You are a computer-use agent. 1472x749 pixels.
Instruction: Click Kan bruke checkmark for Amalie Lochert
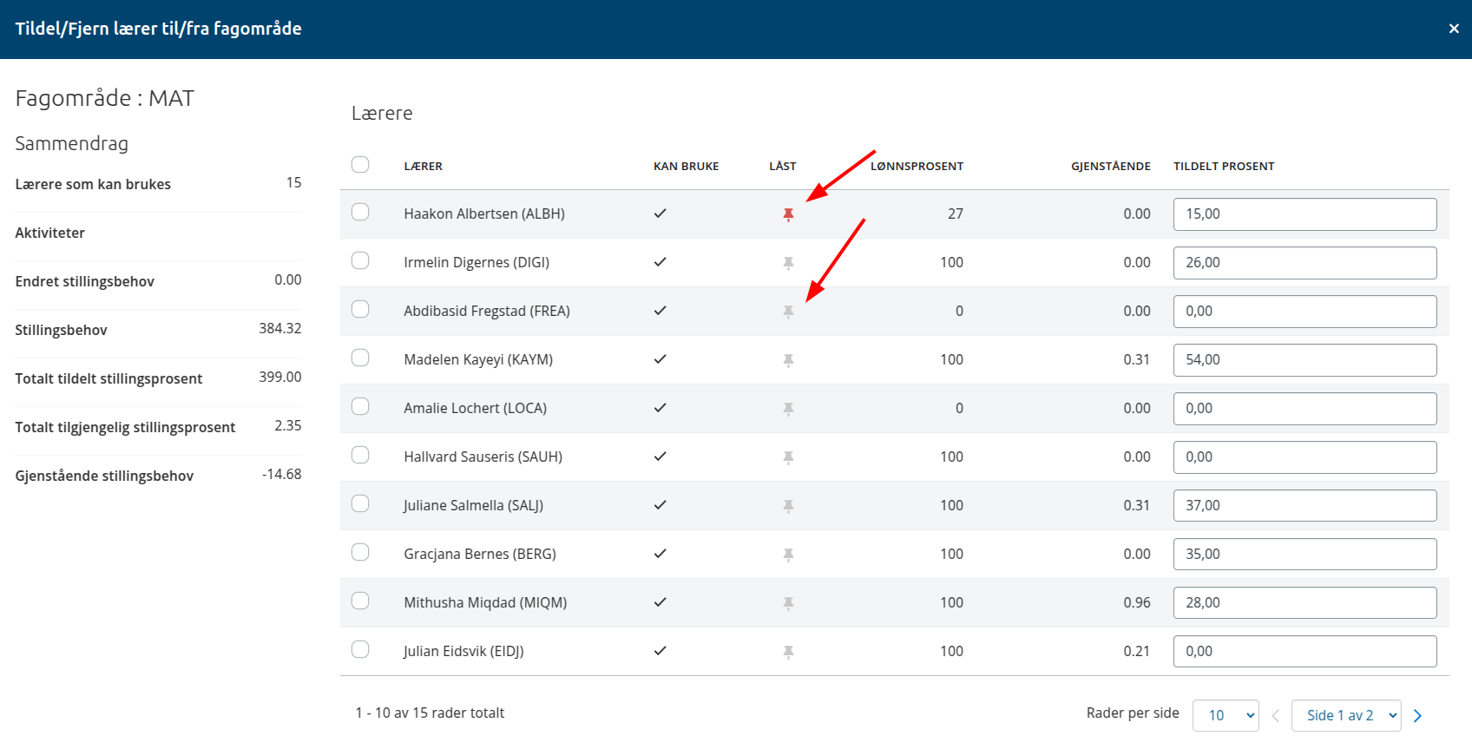(x=660, y=408)
